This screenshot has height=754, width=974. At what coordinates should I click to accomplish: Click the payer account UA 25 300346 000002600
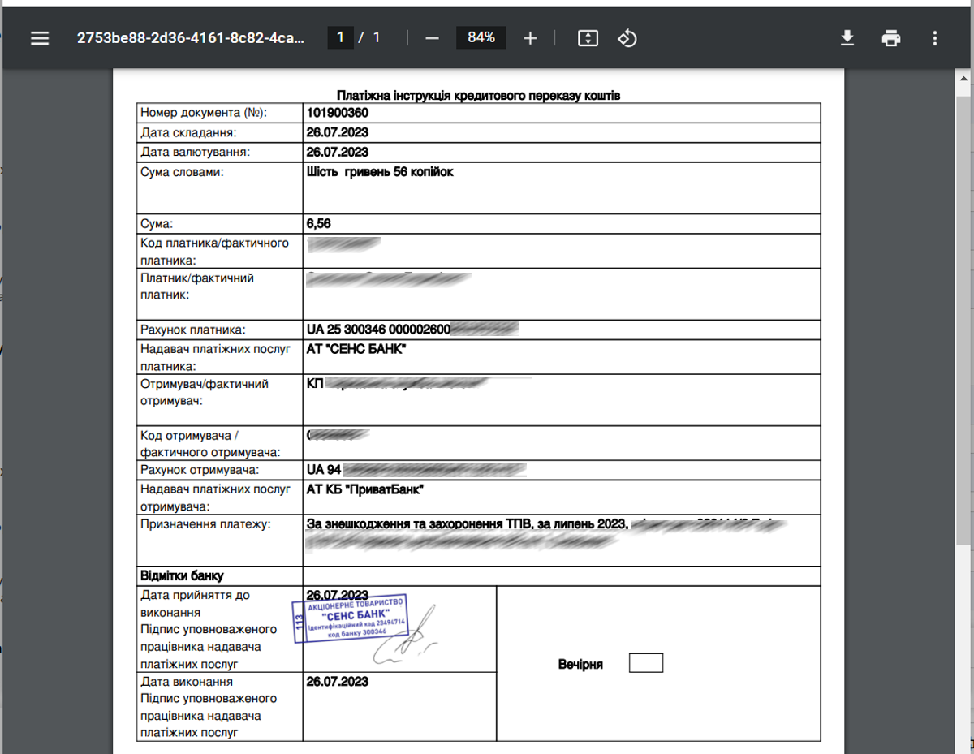pyautogui.click(x=378, y=329)
